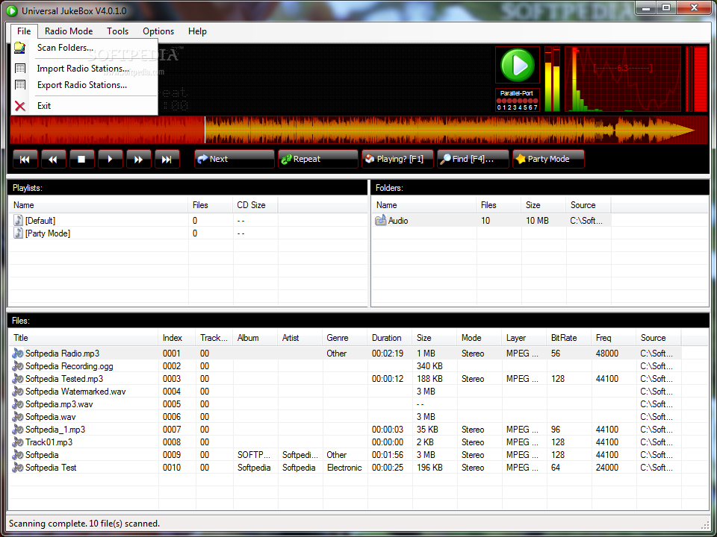Click Parallel-Port indicator 0
Image resolution: width=717 pixels, height=537 pixels.
point(499,101)
